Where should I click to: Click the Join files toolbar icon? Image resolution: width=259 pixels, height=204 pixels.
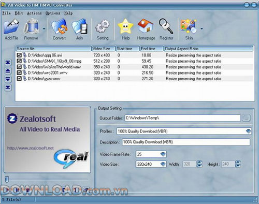(80, 27)
